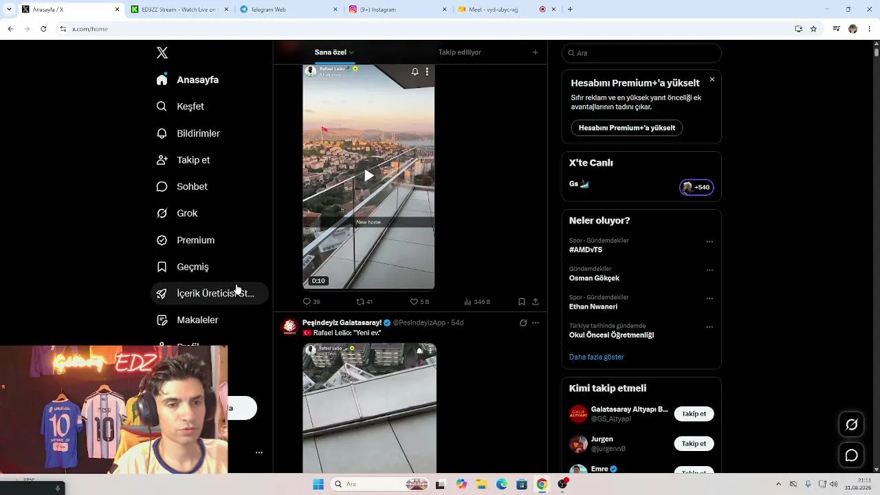
Task: Open OBS Studio from the taskbar
Action: [562, 485]
